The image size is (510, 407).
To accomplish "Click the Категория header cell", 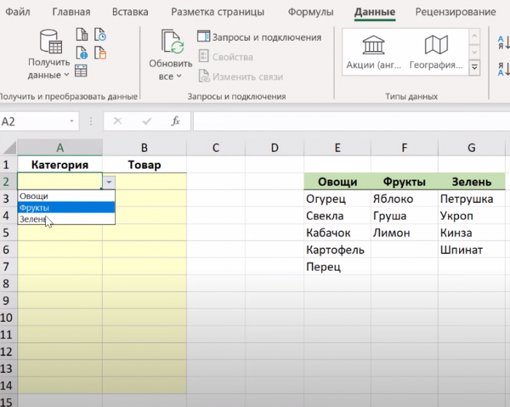I will point(60,165).
